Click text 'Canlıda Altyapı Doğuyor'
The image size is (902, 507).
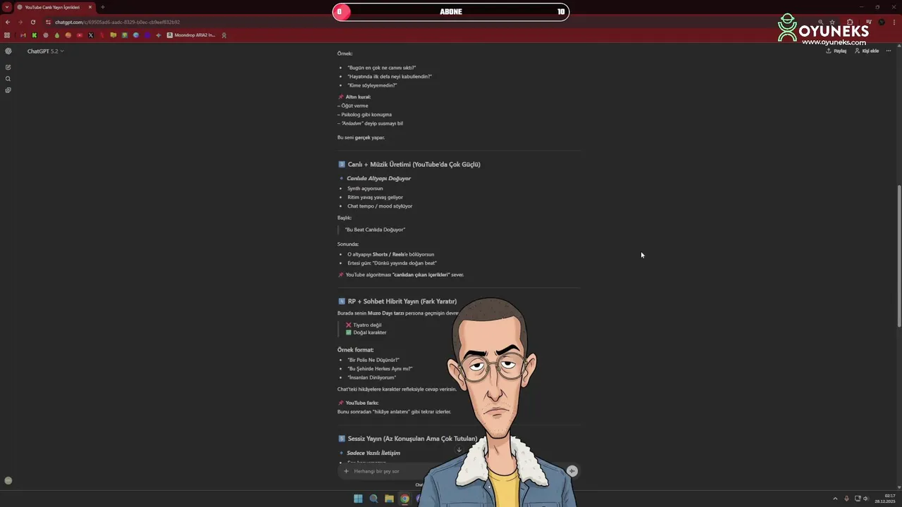[x=378, y=178]
